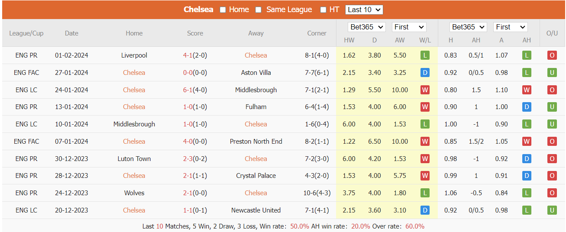Open the 6-1 score link against Middlesbrough
The image size is (566, 232).
pos(188,90)
